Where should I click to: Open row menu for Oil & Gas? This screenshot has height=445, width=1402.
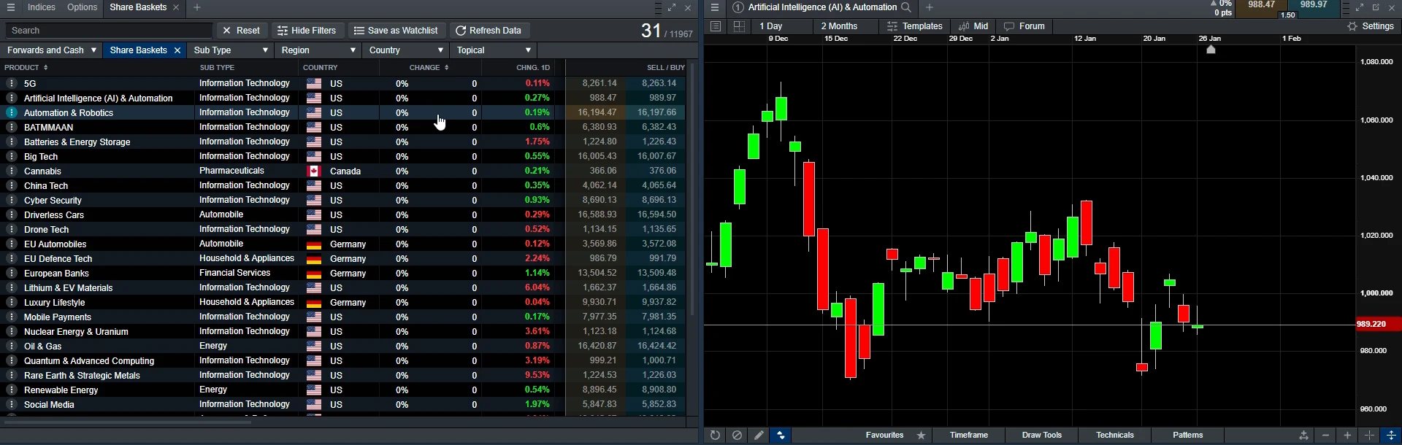[11, 346]
